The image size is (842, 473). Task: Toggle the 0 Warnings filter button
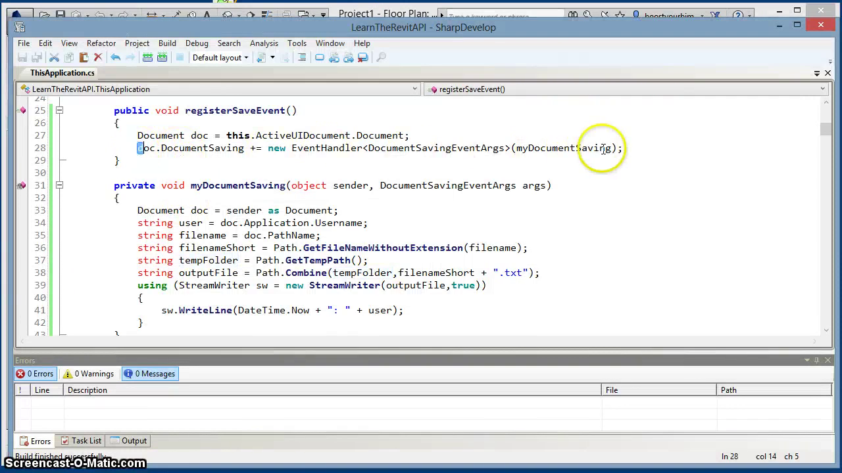click(88, 374)
